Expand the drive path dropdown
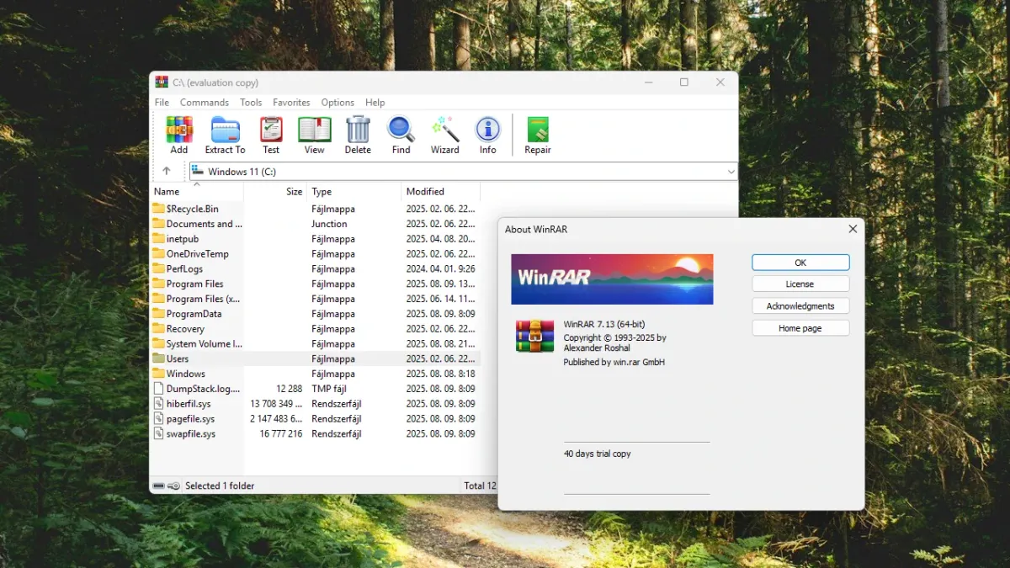This screenshot has height=568, width=1010. [x=730, y=172]
